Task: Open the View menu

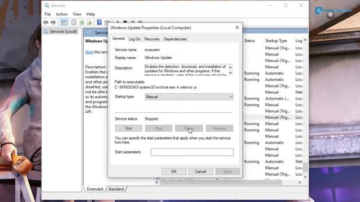Action: pyautogui.click(x=77, y=14)
